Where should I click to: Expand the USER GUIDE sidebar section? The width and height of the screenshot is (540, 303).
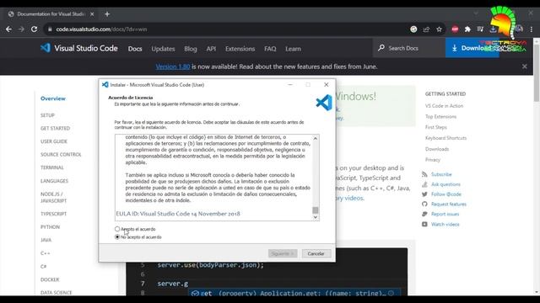tap(54, 141)
